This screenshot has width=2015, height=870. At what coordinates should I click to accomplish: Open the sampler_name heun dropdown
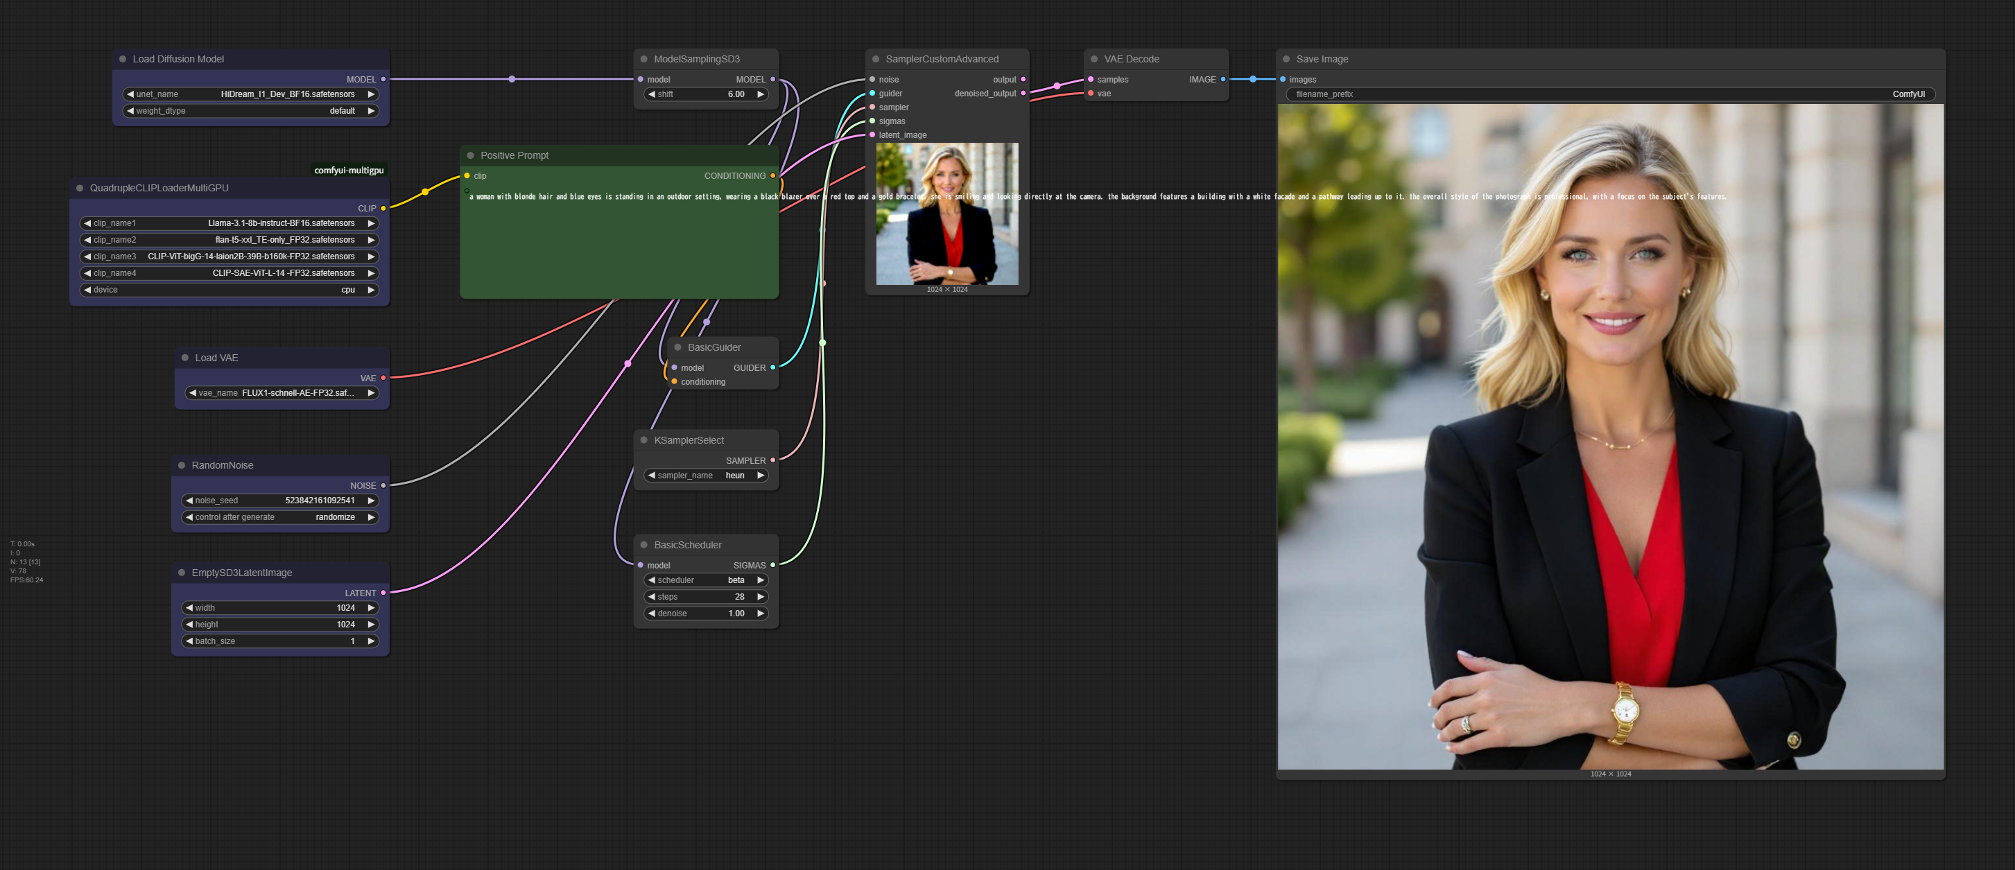coord(707,475)
